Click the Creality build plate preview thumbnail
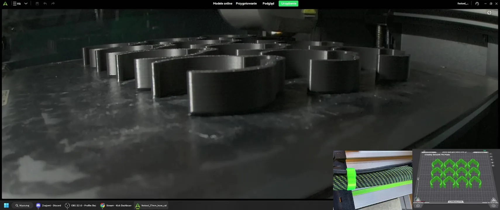 pos(456,179)
